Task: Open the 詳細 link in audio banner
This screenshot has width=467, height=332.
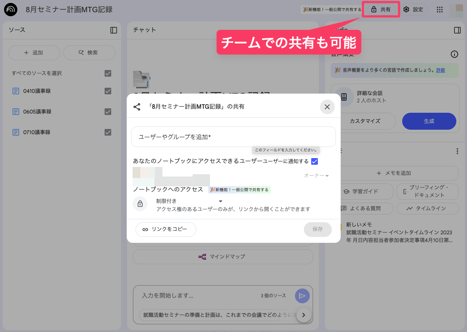Action: coord(440,70)
